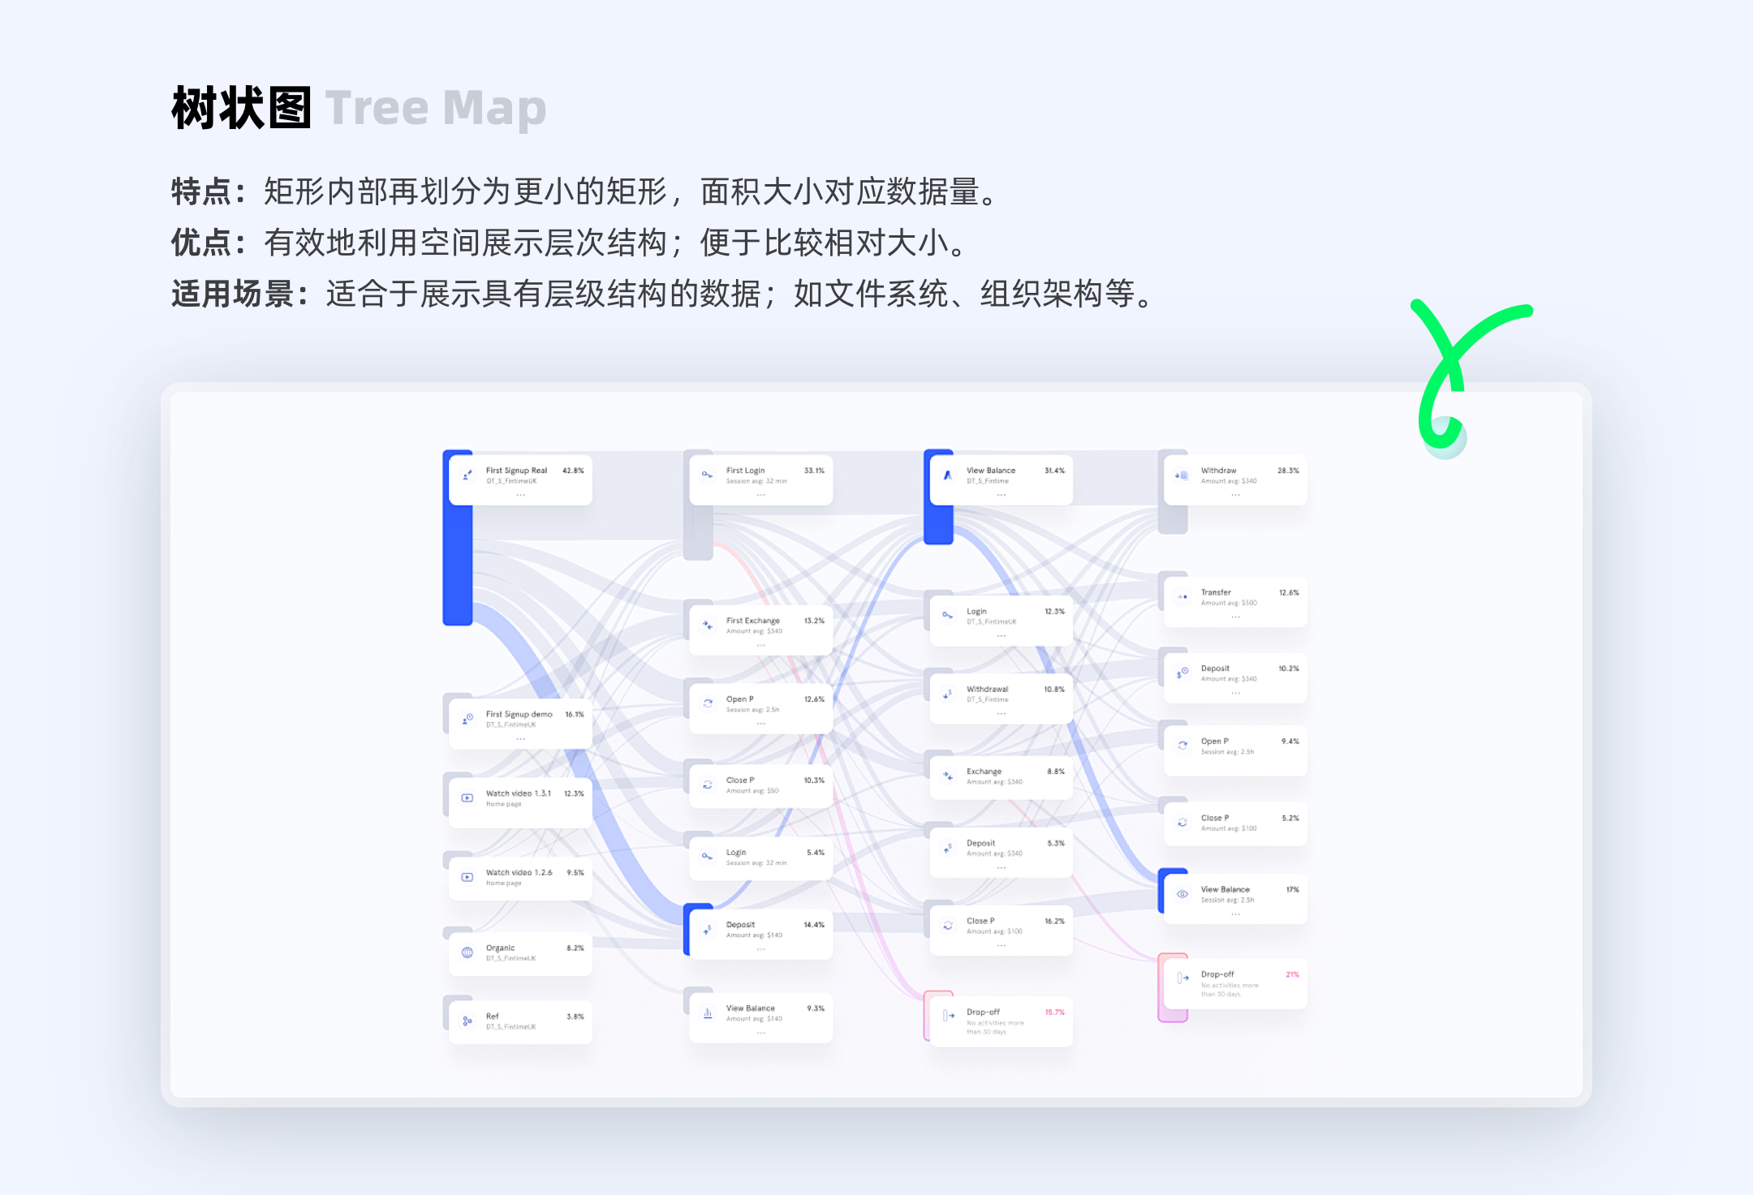
Task: Click the pink 21% Drop-off value
Action: click(x=1292, y=974)
